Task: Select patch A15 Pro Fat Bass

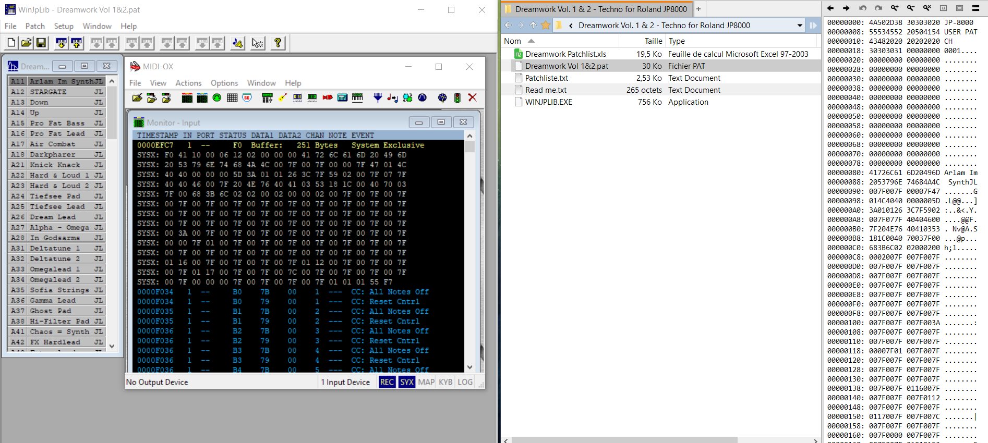Action: pyautogui.click(x=57, y=123)
